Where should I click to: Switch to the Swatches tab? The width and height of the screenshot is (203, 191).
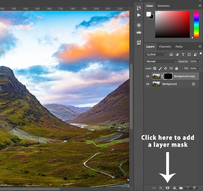[164, 6]
